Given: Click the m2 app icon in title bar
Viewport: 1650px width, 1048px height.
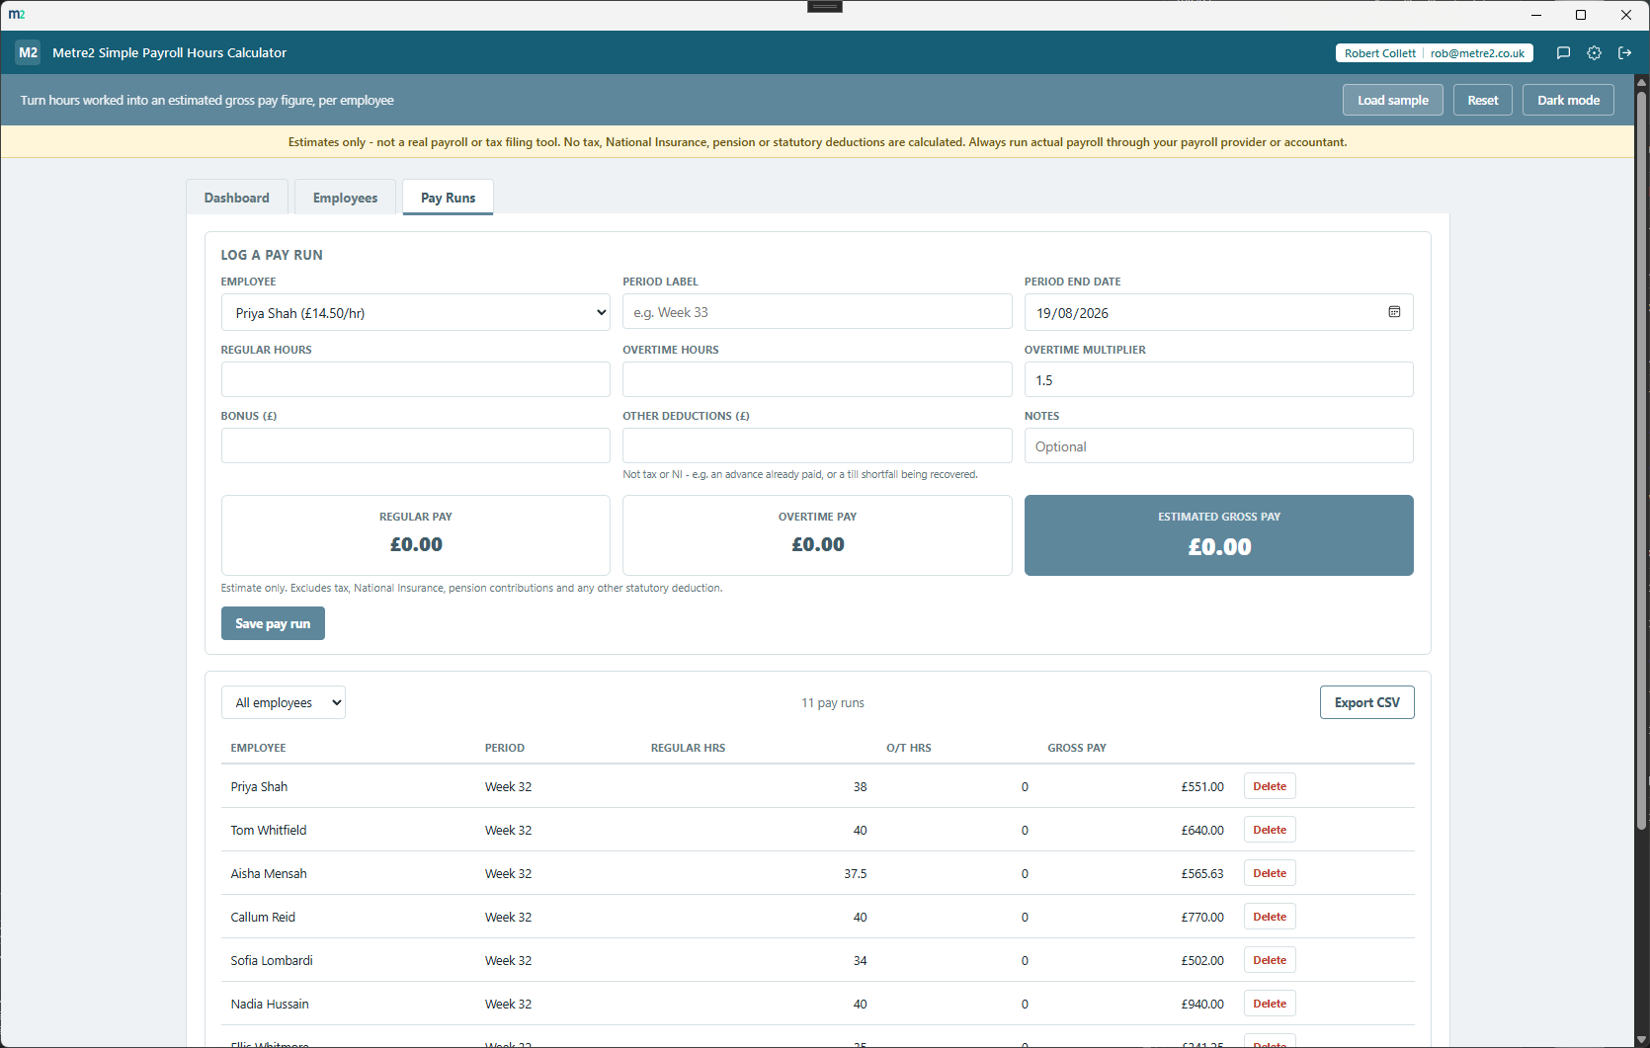Looking at the screenshot, I should point(17,15).
